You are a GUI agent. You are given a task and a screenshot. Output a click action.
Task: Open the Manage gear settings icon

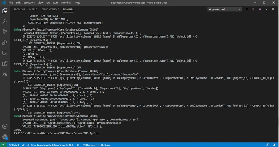point(5,137)
